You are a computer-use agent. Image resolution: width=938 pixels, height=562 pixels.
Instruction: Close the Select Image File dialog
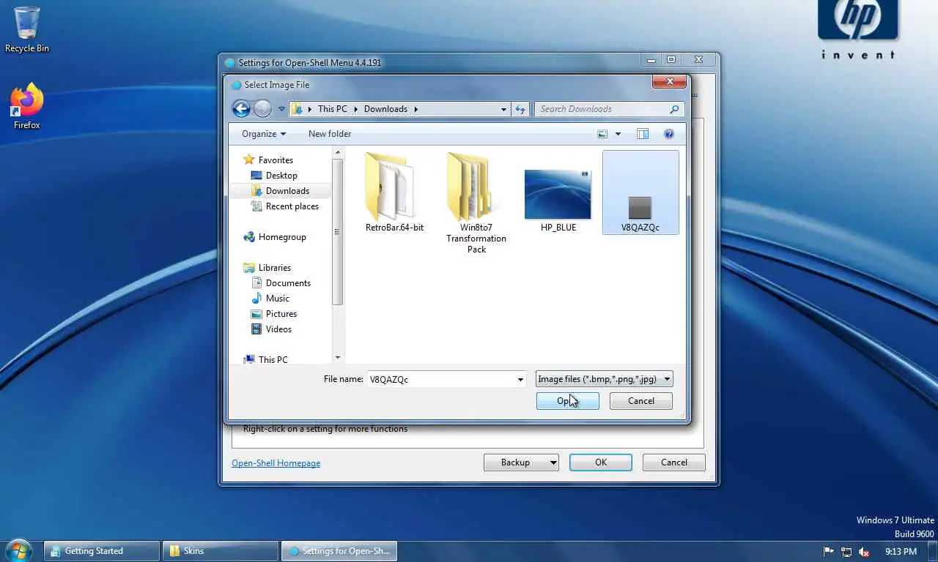[x=669, y=82]
